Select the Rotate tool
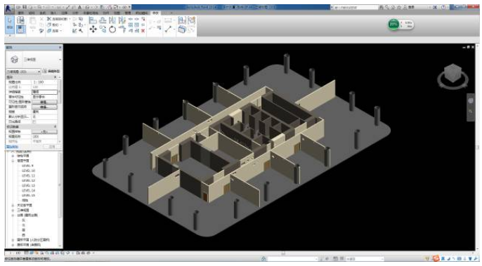Screen dimensions: 482x266 pos(112,29)
